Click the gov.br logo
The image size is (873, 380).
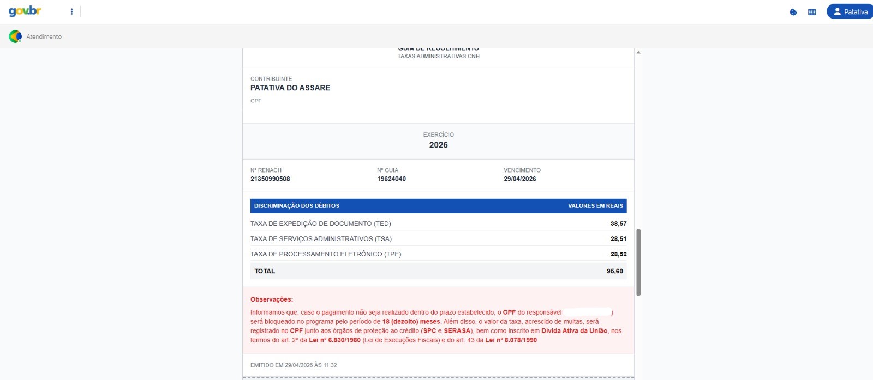(25, 11)
